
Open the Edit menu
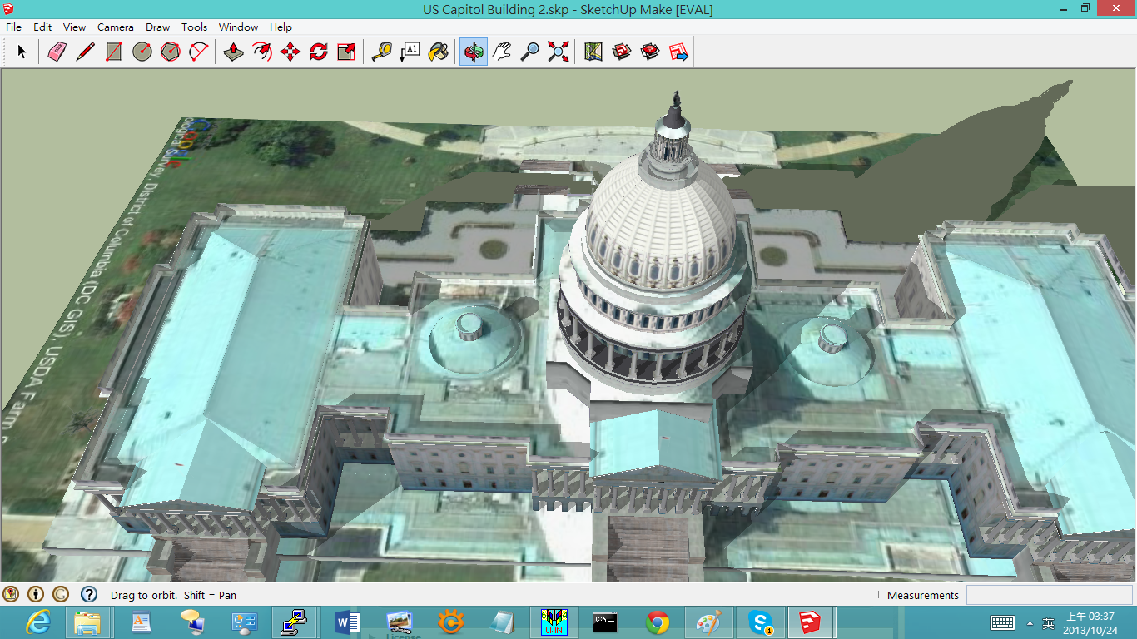coord(42,27)
